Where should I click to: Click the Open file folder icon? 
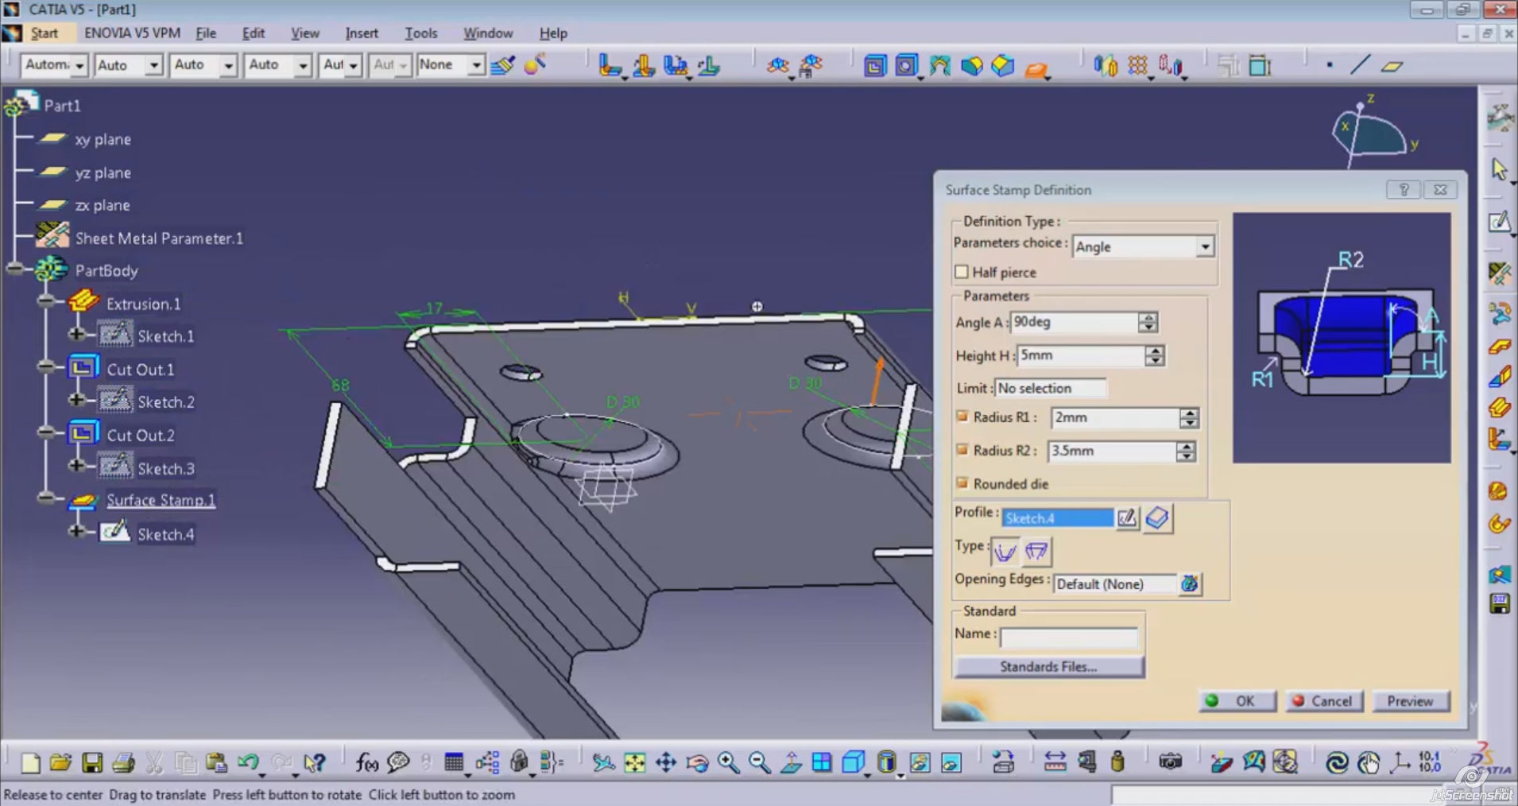coord(60,763)
